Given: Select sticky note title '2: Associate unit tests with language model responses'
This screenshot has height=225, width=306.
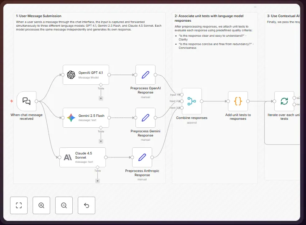Looking at the screenshot, I should tap(209, 18).
